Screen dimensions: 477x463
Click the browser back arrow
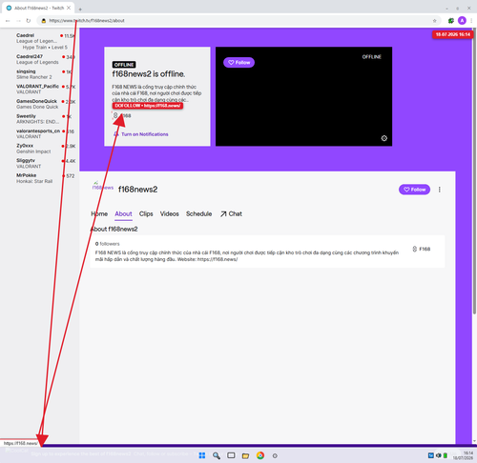point(8,21)
